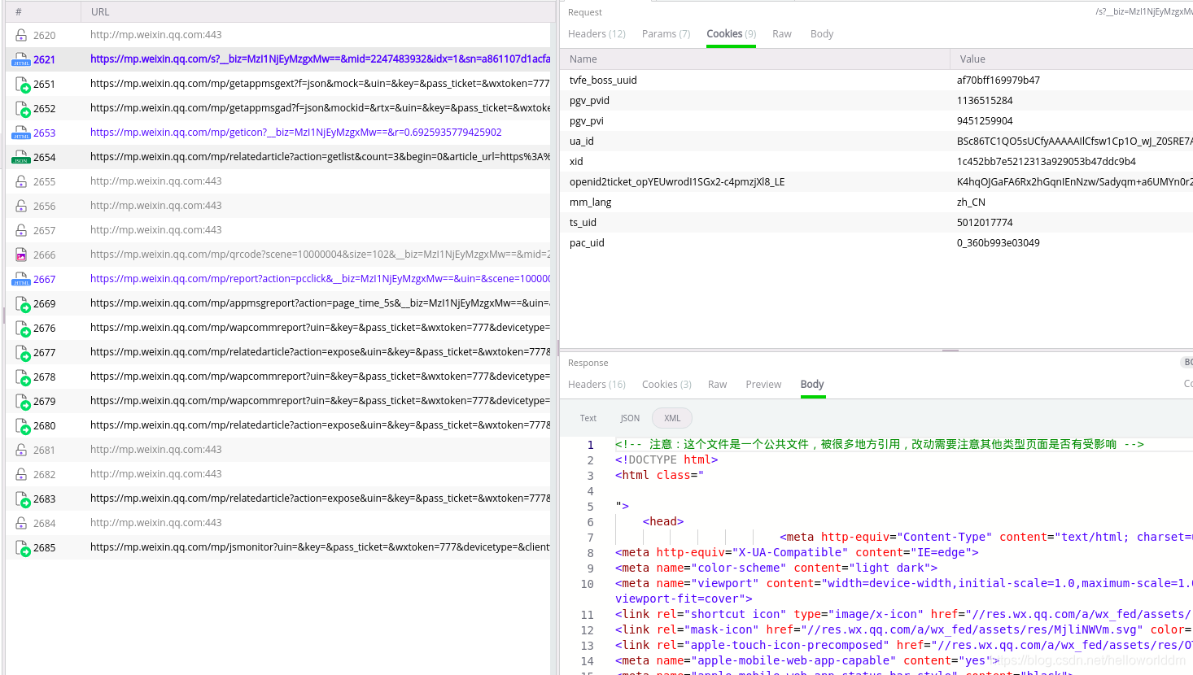Image resolution: width=1193 pixels, height=675 pixels.
Task: Click the document icon of request 2680
Action: (23, 425)
